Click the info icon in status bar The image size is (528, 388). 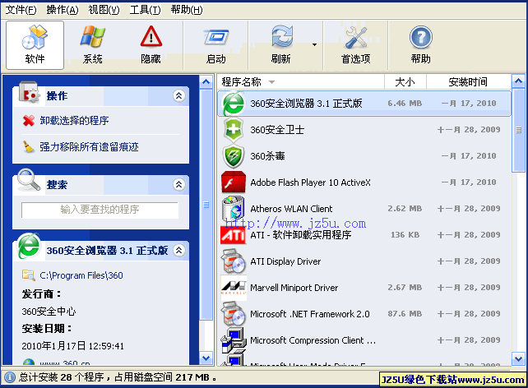tap(10, 377)
